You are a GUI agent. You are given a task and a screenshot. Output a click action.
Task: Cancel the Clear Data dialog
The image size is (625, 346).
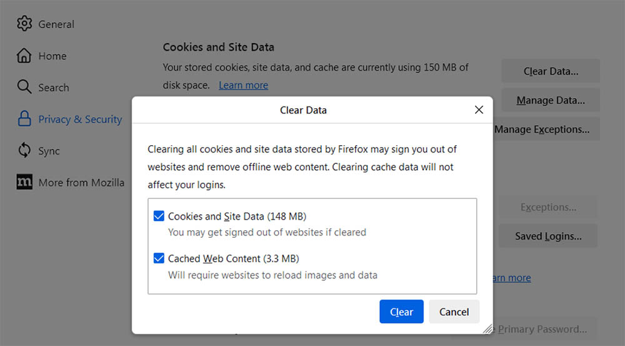(x=454, y=312)
